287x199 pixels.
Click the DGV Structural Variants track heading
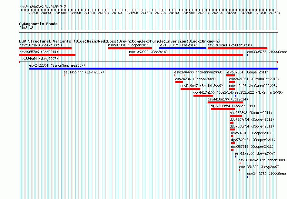(x=120, y=41)
